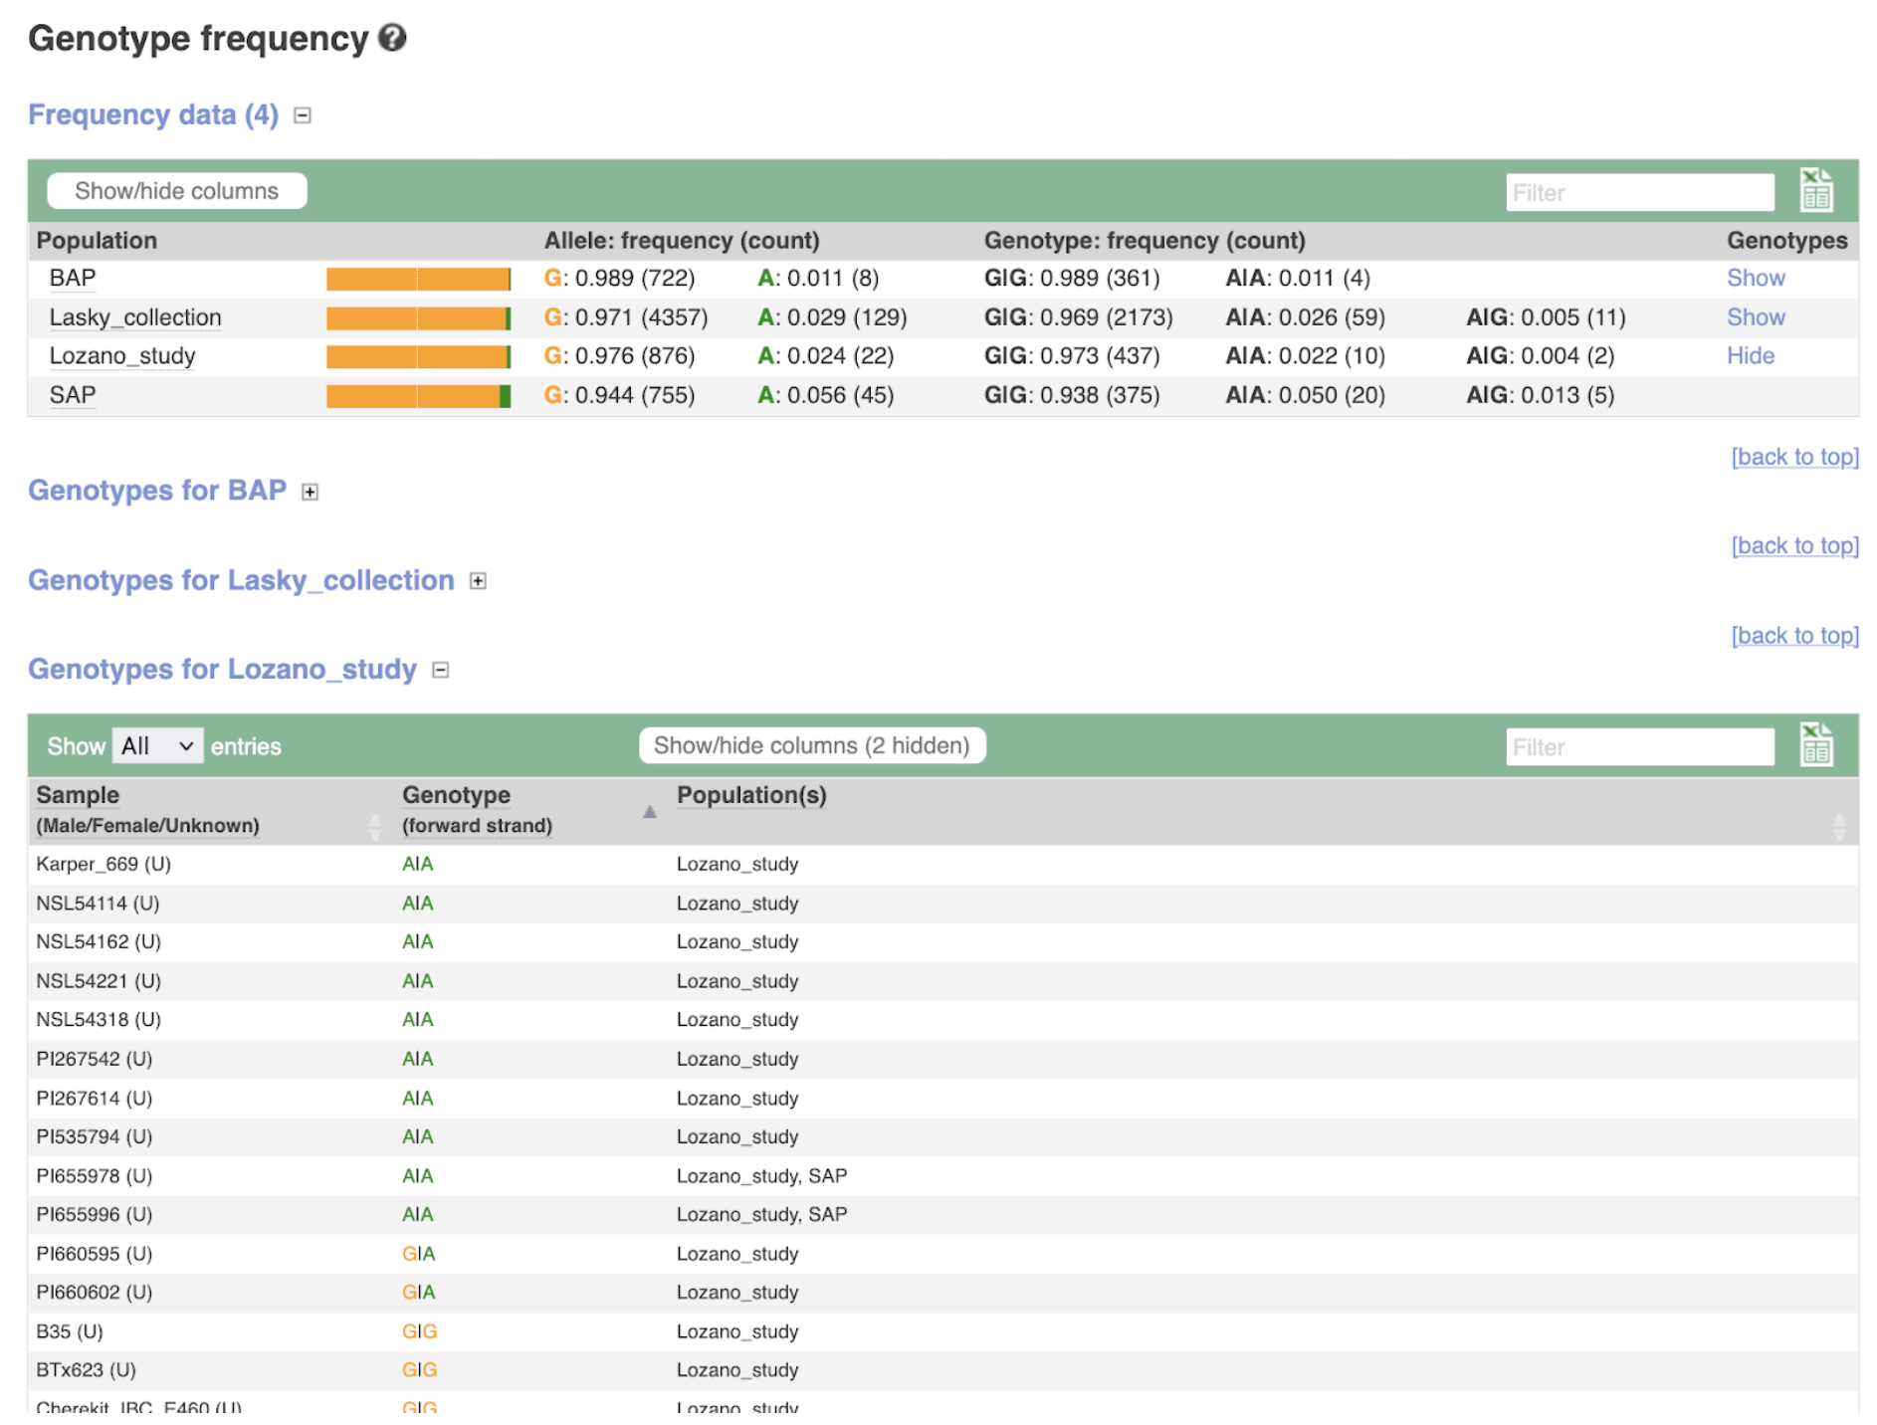The height and width of the screenshot is (1425, 1877).
Task: Collapse the Frequency data (4) section
Action: [303, 115]
